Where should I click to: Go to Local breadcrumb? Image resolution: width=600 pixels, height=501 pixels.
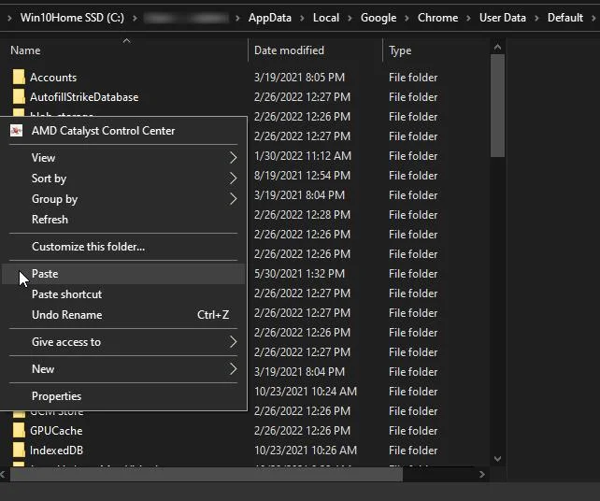pos(326,18)
